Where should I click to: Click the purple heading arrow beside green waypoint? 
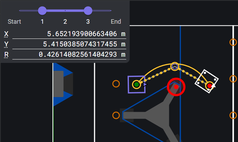[145, 84]
